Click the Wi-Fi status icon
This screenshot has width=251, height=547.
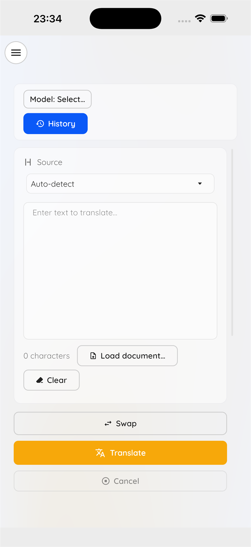tap(200, 18)
